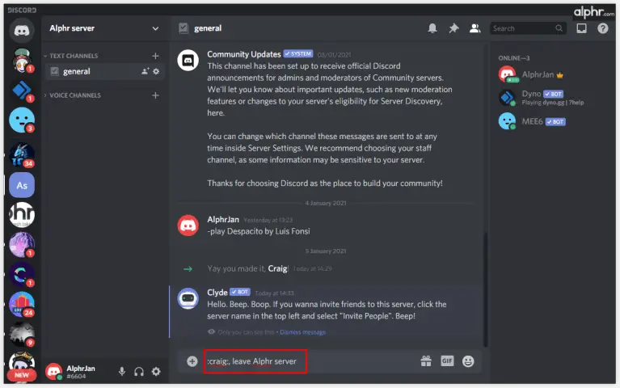Open notification settings bell icon
Image resolution: width=620 pixels, height=388 pixels.
point(432,28)
